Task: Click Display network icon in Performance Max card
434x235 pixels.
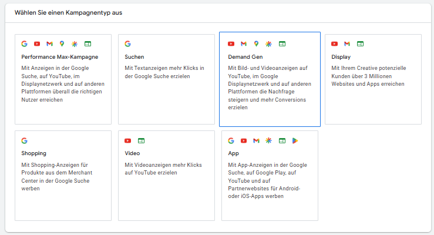Action: click(88, 43)
